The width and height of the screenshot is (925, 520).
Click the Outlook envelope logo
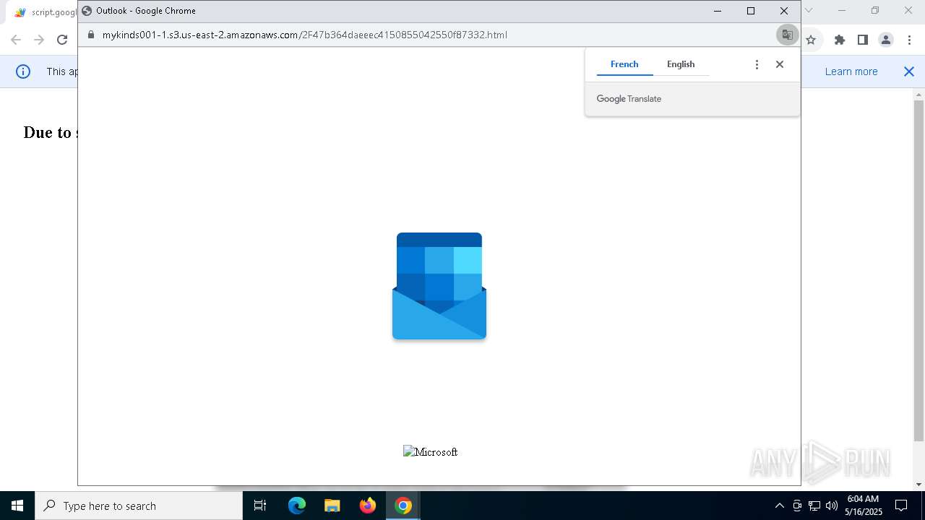pyautogui.click(x=439, y=286)
